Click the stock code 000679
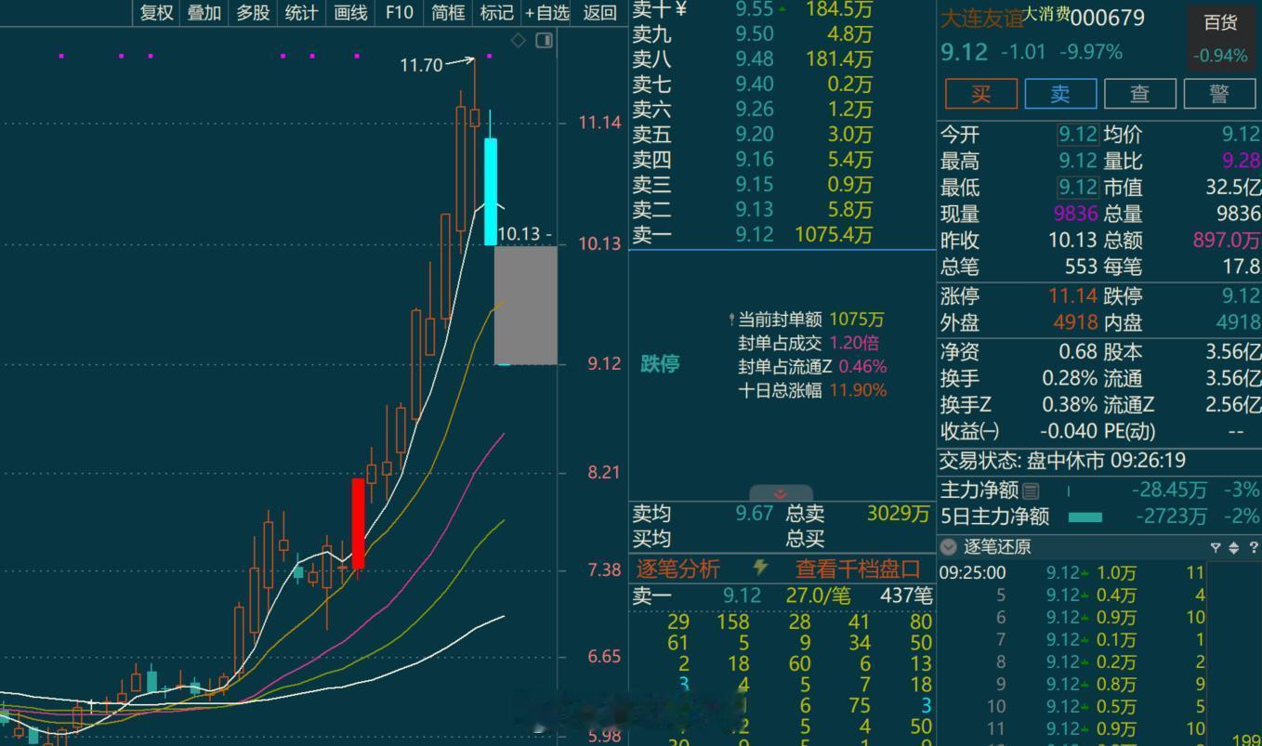Image resolution: width=1262 pixels, height=746 pixels. point(1108,18)
